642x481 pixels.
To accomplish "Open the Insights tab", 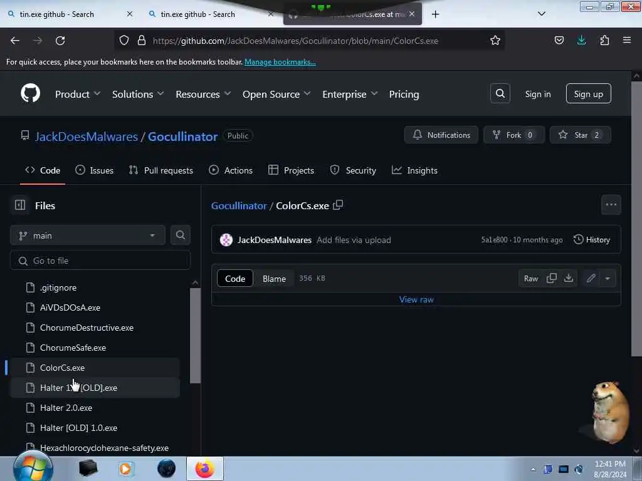I will pyautogui.click(x=415, y=170).
